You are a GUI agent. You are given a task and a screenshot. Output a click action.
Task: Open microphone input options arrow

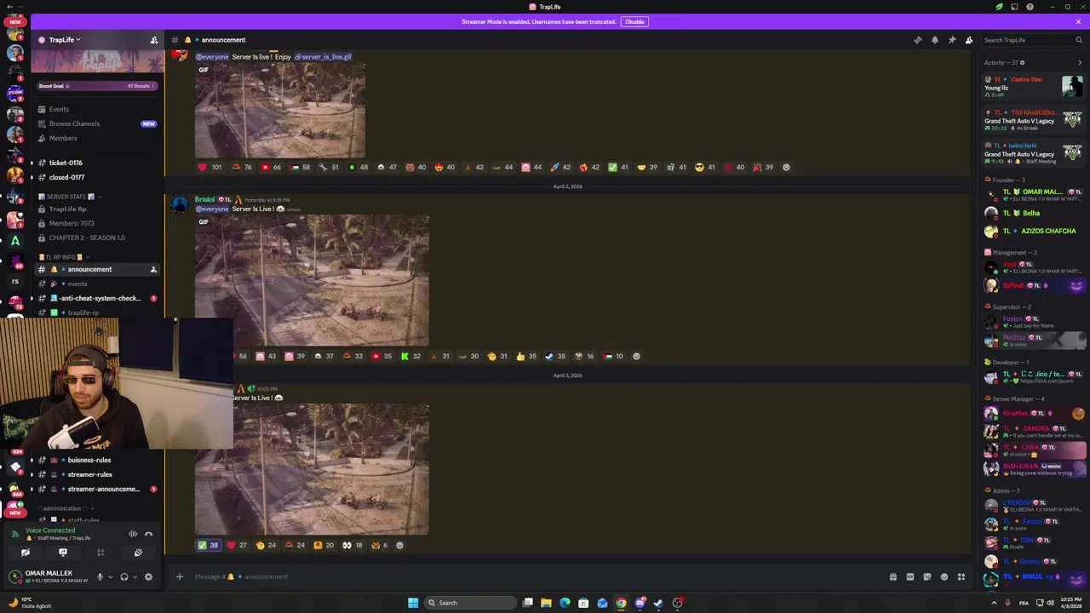pyautogui.click(x=110, y=577)
